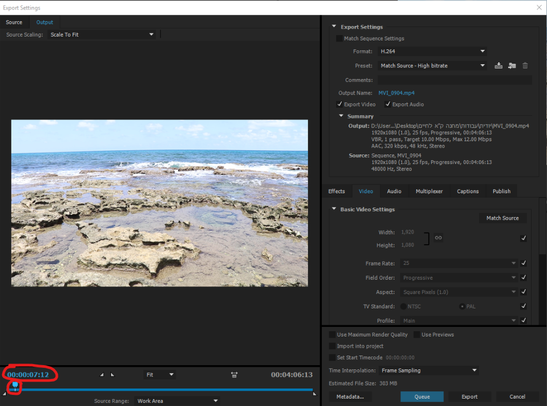The height and width of the screenshot is (406, 547).
Task: Switch to the Audio tab
Action: (x=394, y=191)
